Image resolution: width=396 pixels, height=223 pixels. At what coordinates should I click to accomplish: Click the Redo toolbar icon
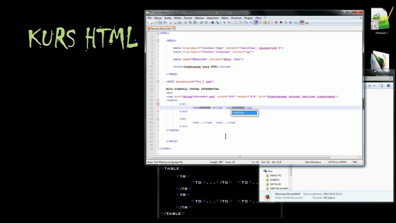point(206,22)
